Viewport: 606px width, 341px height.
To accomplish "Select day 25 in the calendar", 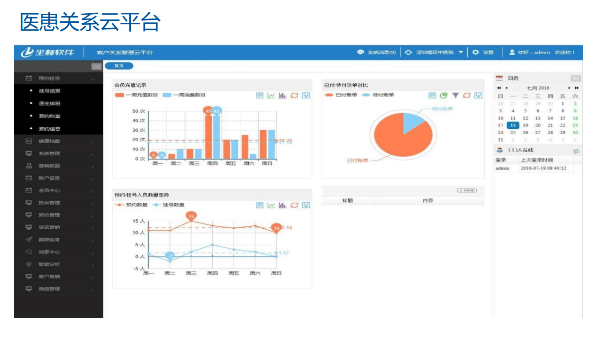I will pyautogui.click(x=513, y=133).
